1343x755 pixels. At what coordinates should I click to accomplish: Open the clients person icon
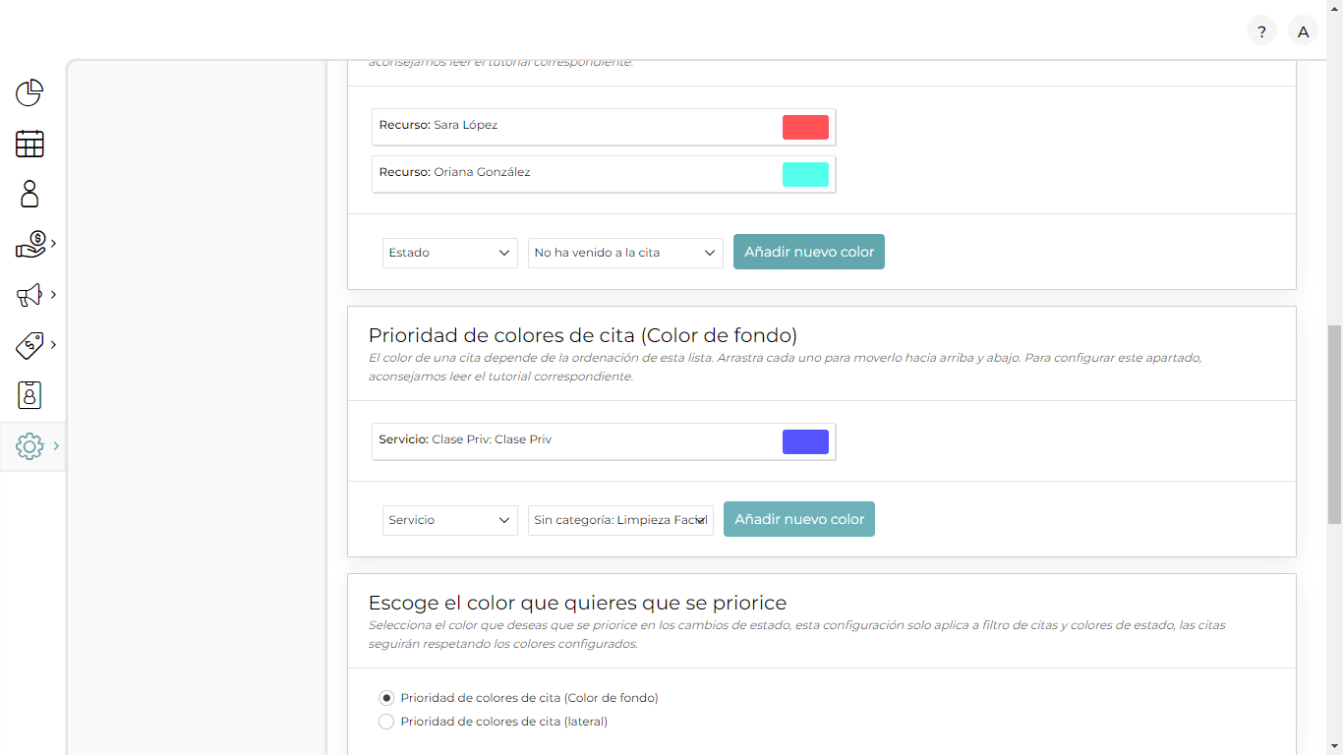tap(29, 194)
